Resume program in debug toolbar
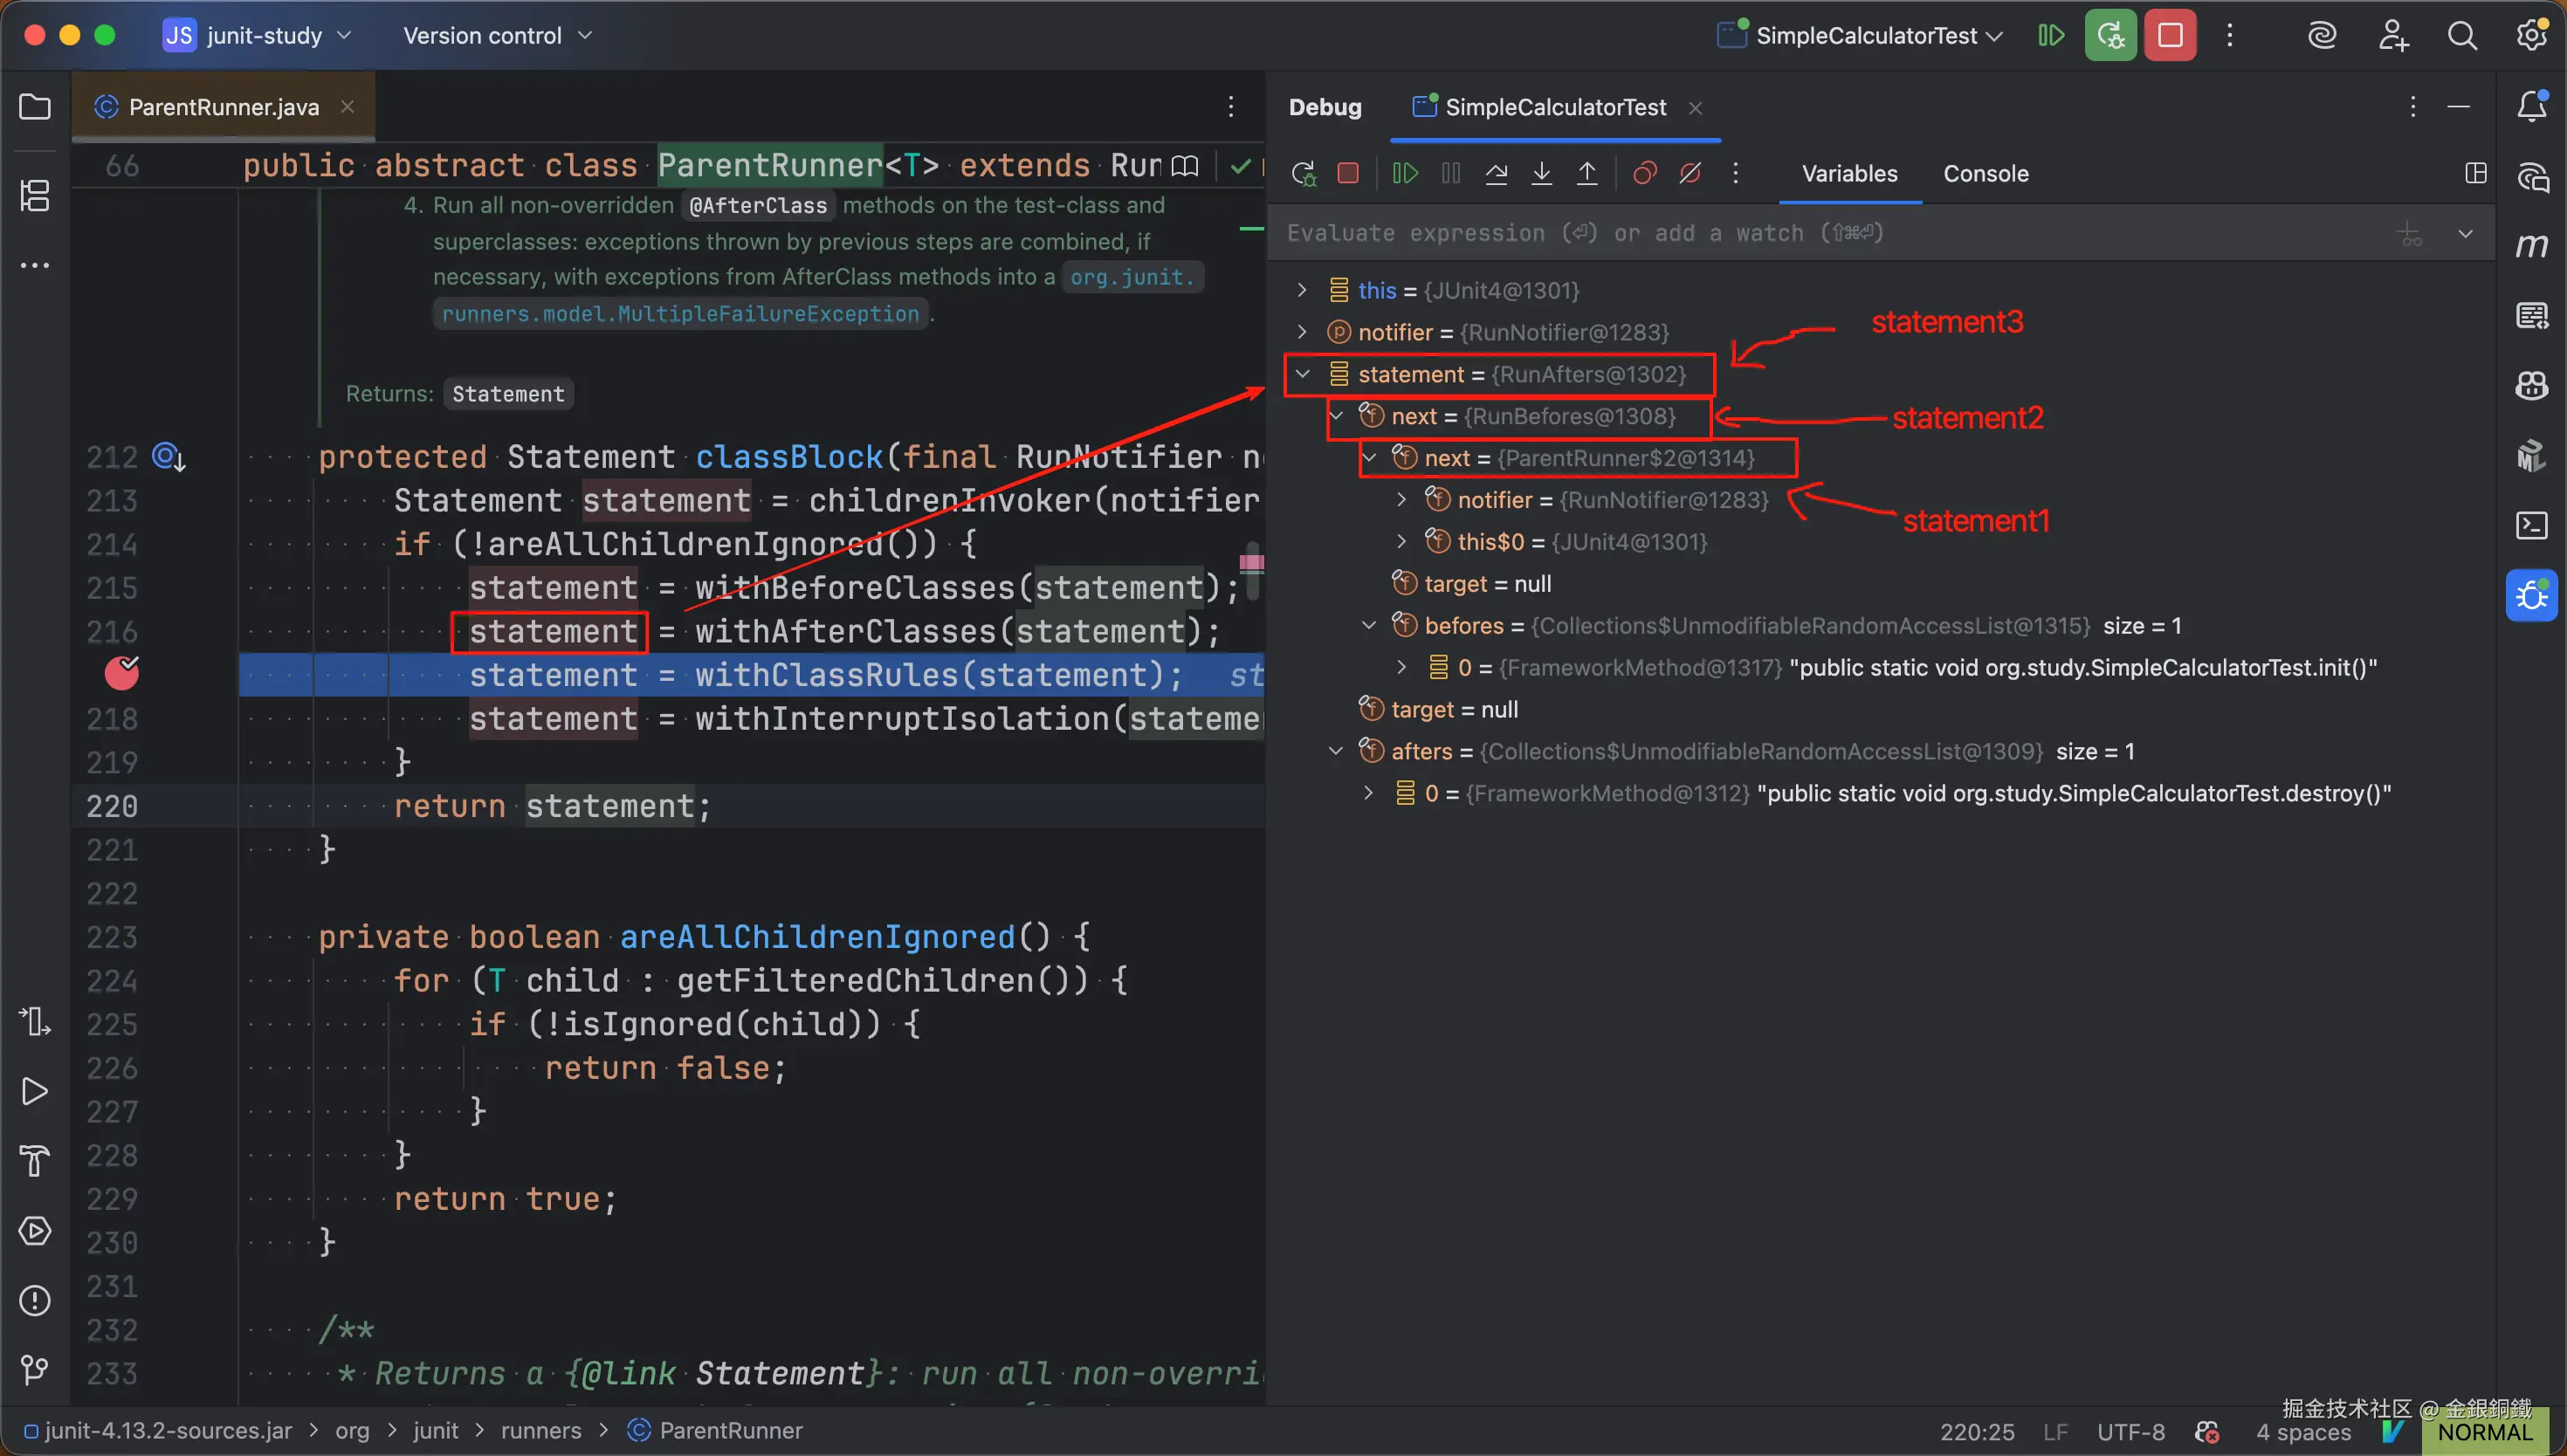 [1405, 174]
